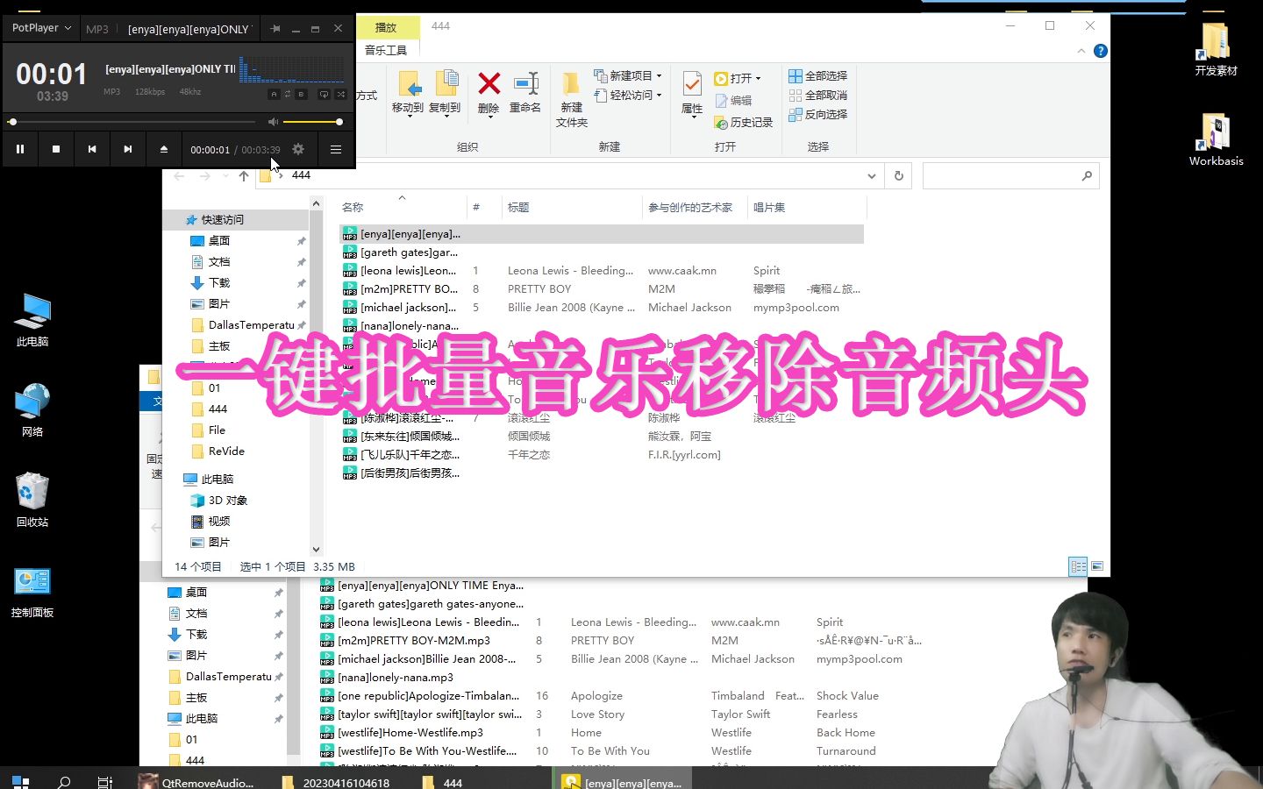Viewport: 1263px width, 789px height.
Task: Click the 历史记录 (History) icon
Action: click(745, 123)
